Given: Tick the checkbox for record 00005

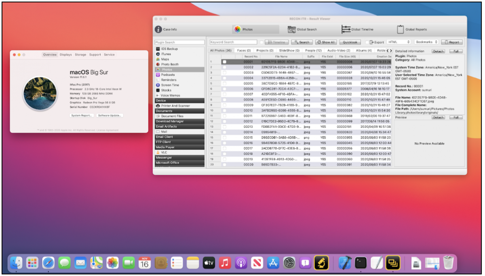Looking at the screenshot, I should tap(224, 83).
